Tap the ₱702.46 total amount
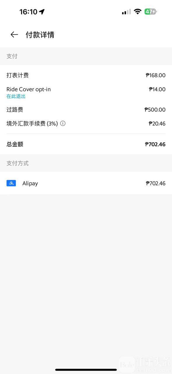Screen dimensions: 172x374 coord(155,144)
